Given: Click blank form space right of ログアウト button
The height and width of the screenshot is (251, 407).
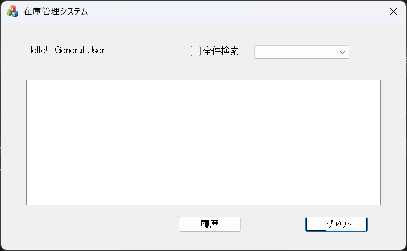Looking at the screenshot, I should pyautogui.click(x=387, y=224).
